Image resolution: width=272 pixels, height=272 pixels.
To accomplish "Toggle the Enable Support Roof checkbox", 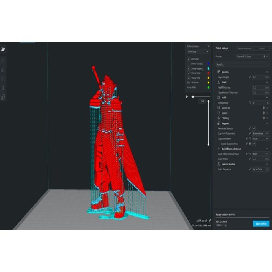I will [x=254, y=143].
